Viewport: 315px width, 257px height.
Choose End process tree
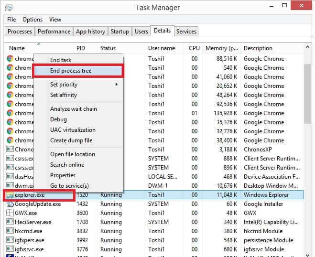(x=78, y=71)
